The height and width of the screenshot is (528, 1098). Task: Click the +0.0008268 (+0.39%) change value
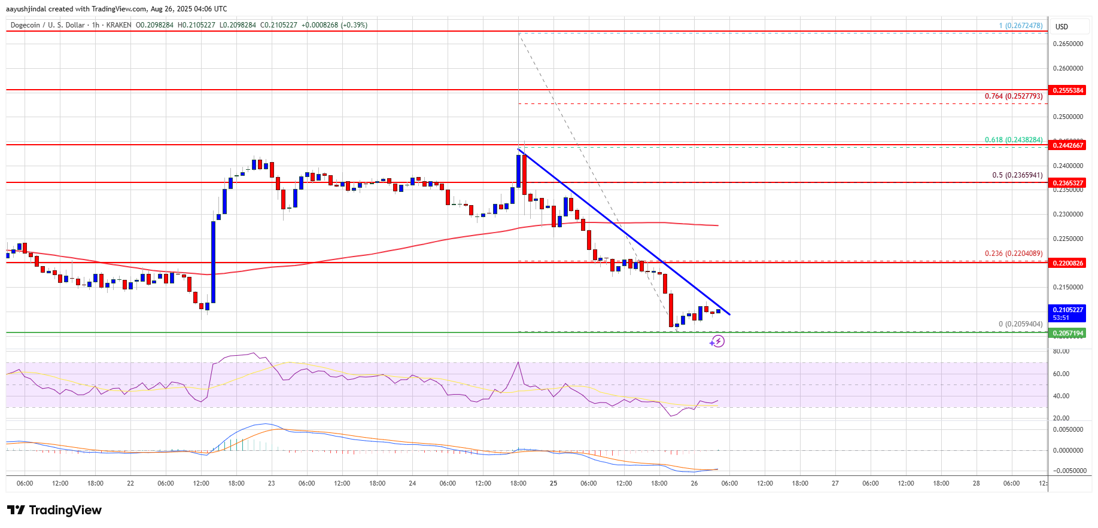click(334, 25)
